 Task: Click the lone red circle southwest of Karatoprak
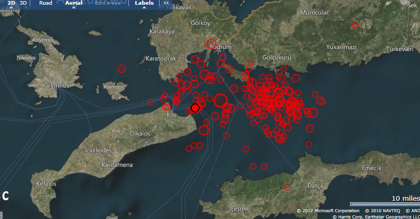(x=122, y=68)
